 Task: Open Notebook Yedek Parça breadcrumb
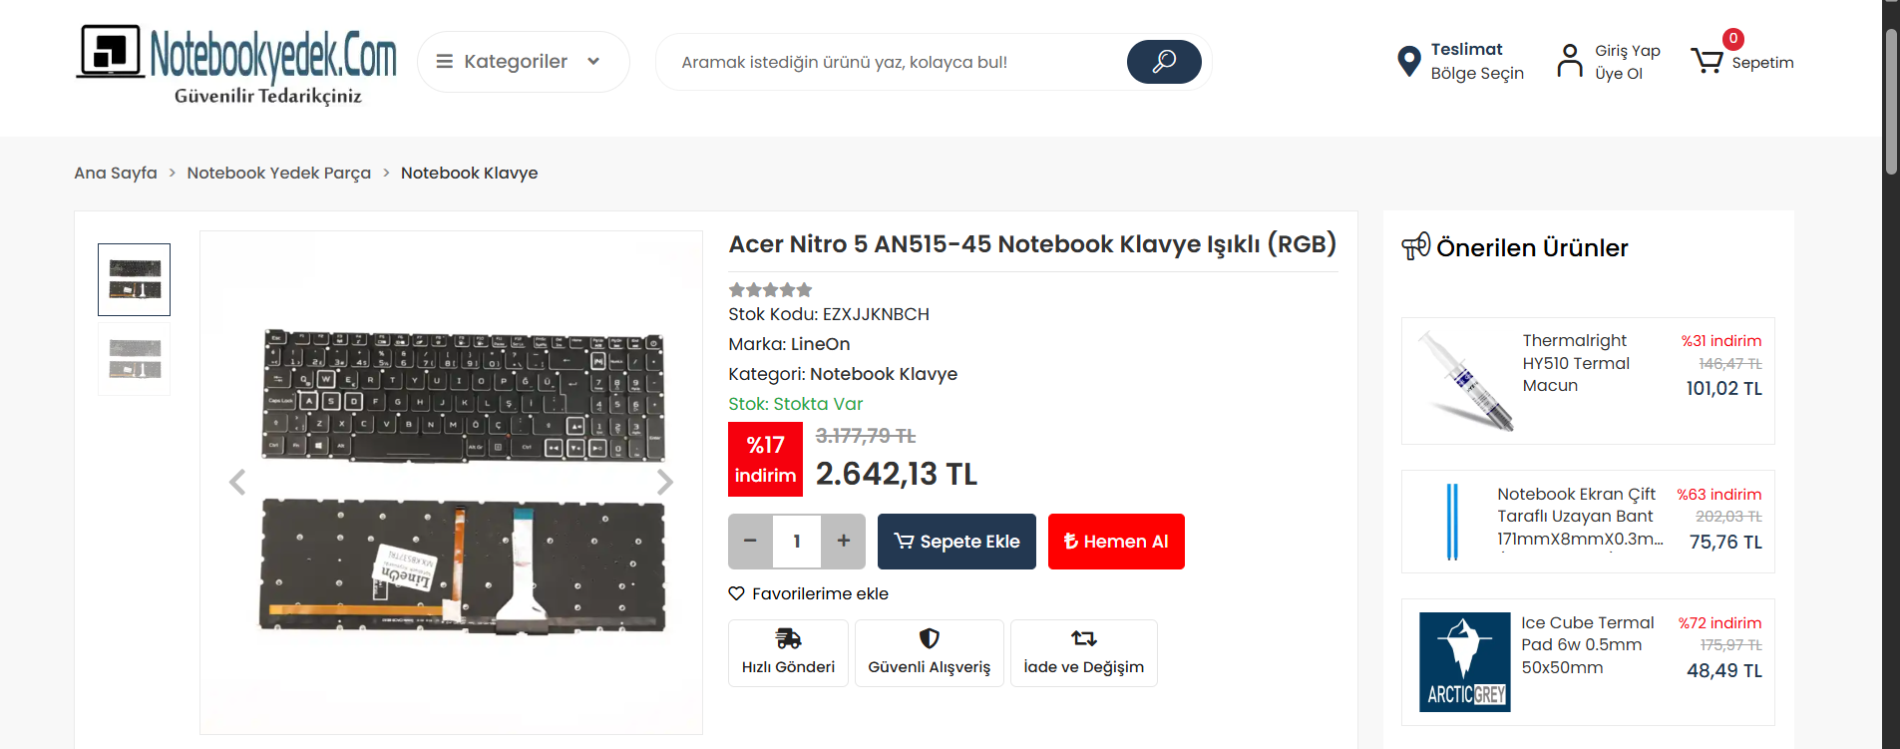tap(278, 173)
